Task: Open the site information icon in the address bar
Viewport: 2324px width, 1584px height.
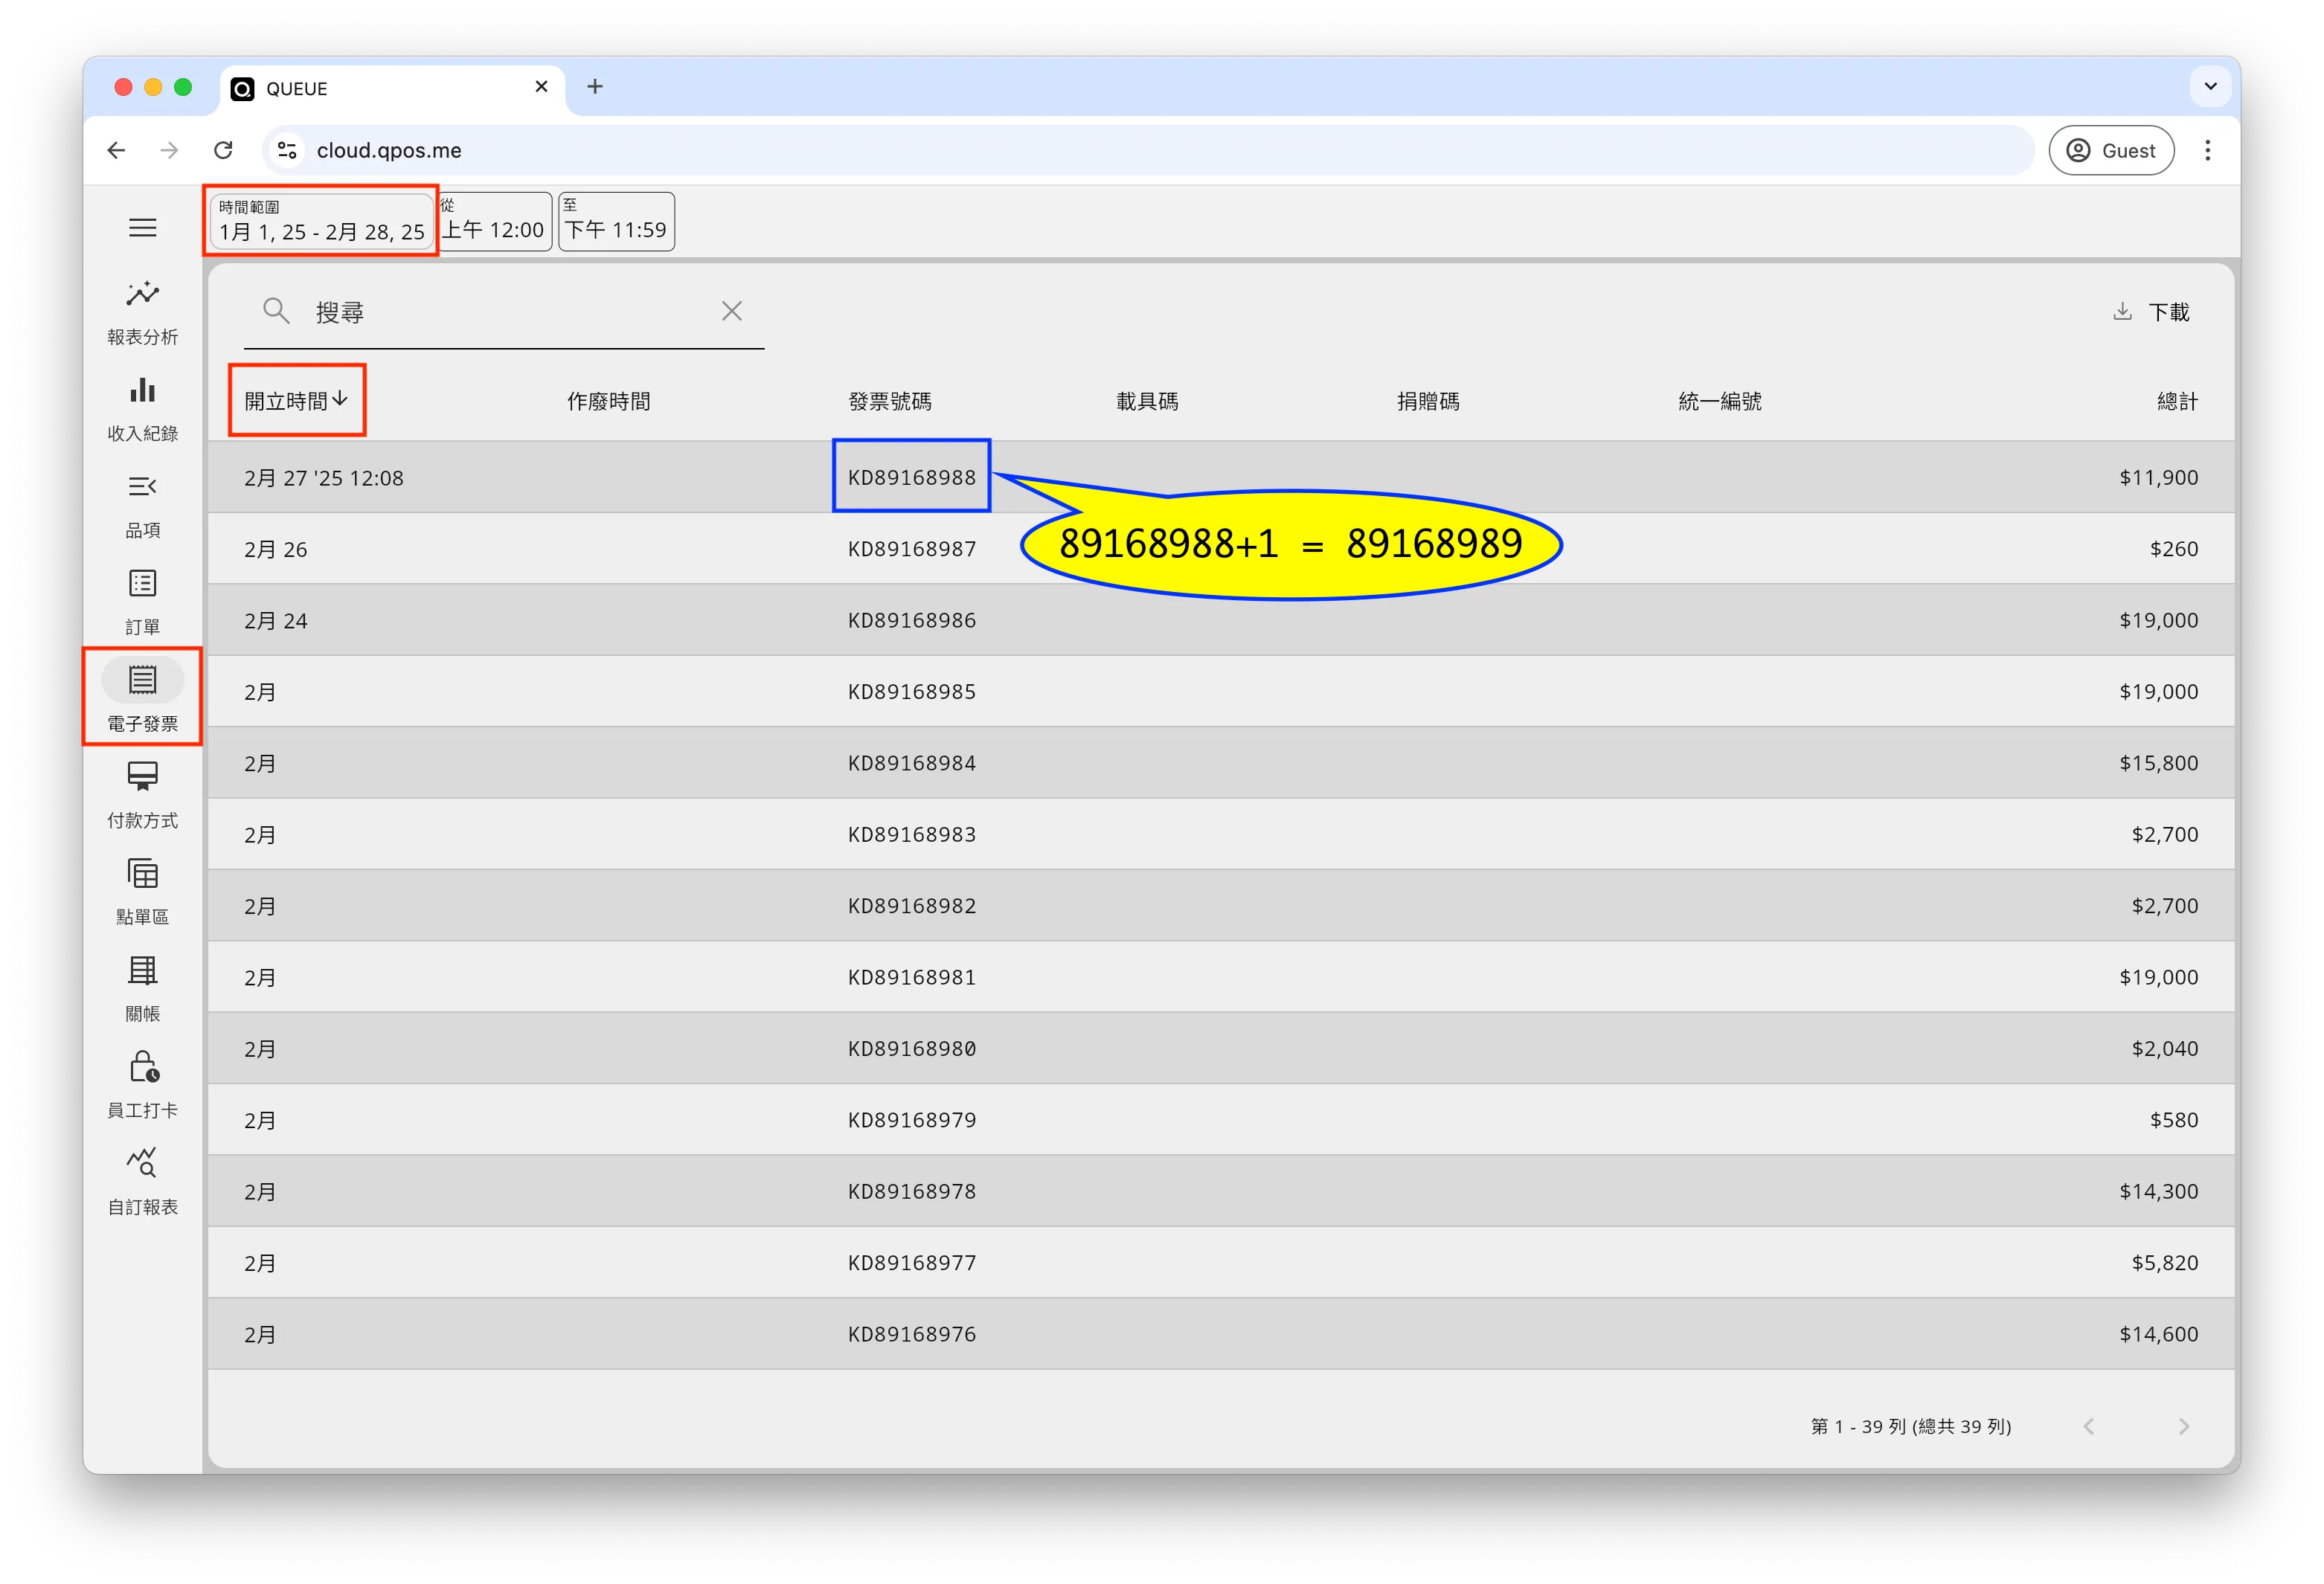Action: click(x=288, y=150)
